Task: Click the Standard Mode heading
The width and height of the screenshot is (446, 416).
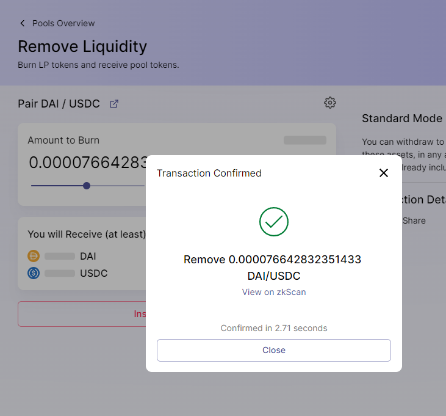Action: click(402, 119)
